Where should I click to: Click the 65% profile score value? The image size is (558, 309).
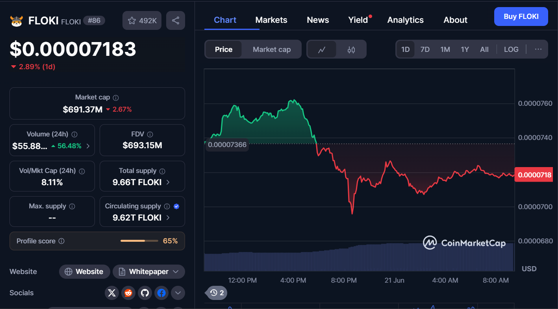(171, 241)
